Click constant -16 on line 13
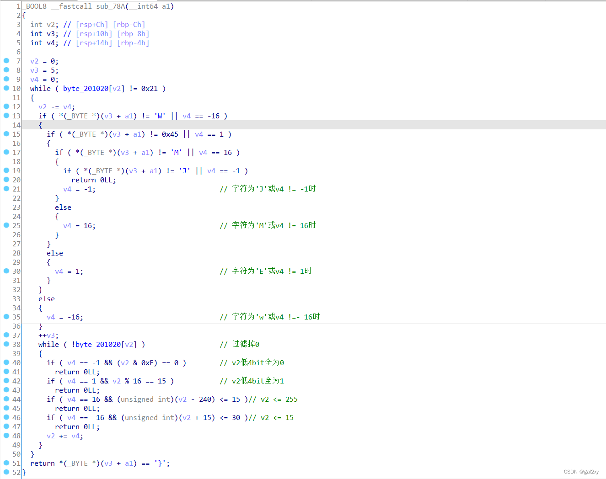Viewport: 606px width, 479px height. (213, 116)
